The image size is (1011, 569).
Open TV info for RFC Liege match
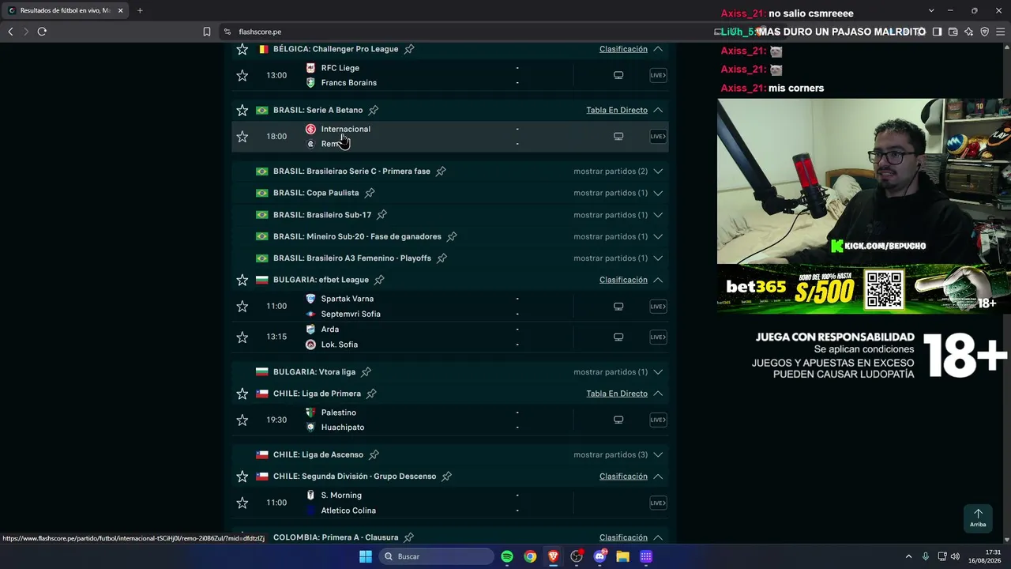click(618, 75)
